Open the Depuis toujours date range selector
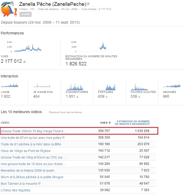This screenshot has height=195, width=184. click(x=40, y=22)
